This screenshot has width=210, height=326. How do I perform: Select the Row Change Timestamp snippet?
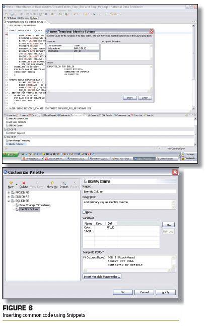click(35, 205)
